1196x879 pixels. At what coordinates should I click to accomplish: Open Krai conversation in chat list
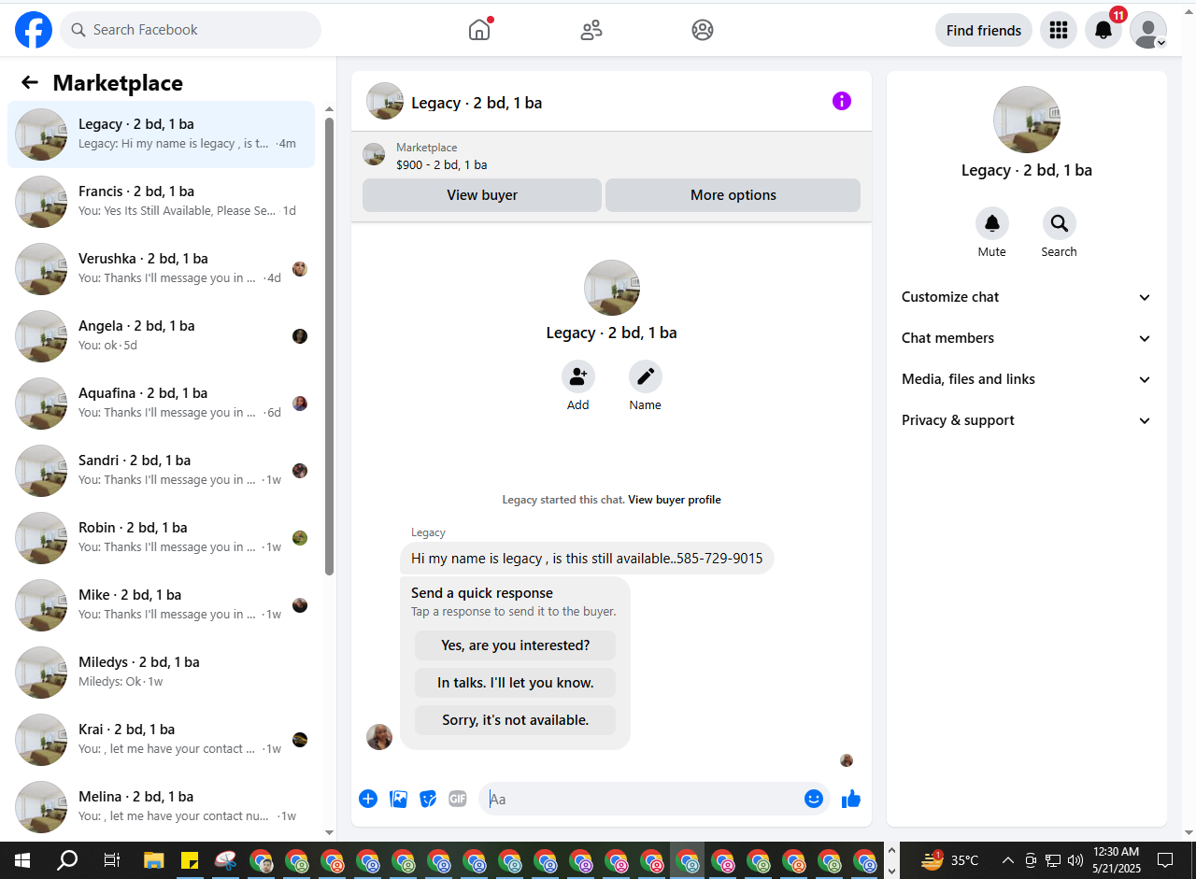(161, 740)
